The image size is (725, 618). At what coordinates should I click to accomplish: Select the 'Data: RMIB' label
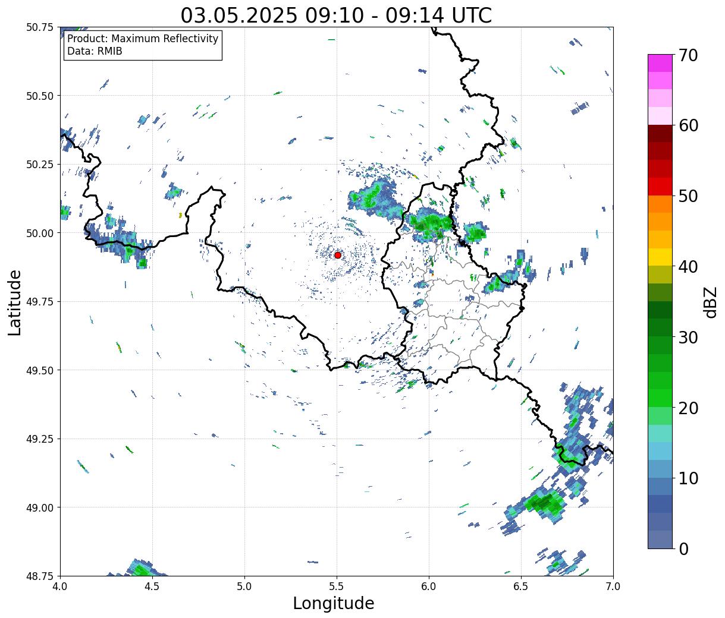tap(95, 51)
